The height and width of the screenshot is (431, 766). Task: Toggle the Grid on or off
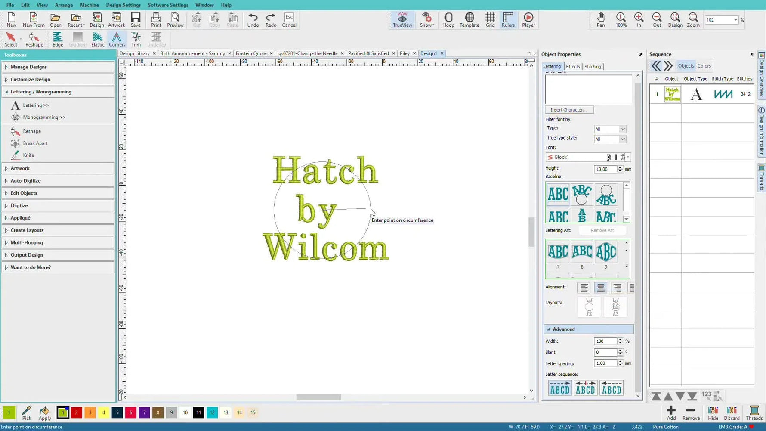[x=490, y=19]
